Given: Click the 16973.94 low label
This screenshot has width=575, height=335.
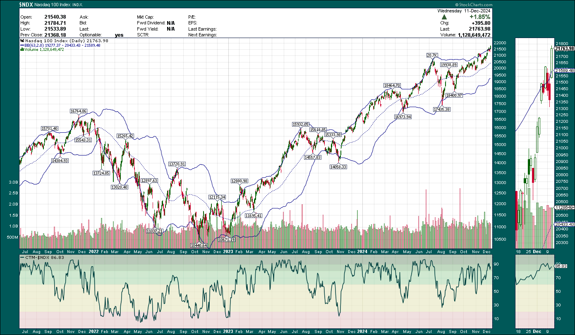Looking at the screenshot, I should coord(403,117).
